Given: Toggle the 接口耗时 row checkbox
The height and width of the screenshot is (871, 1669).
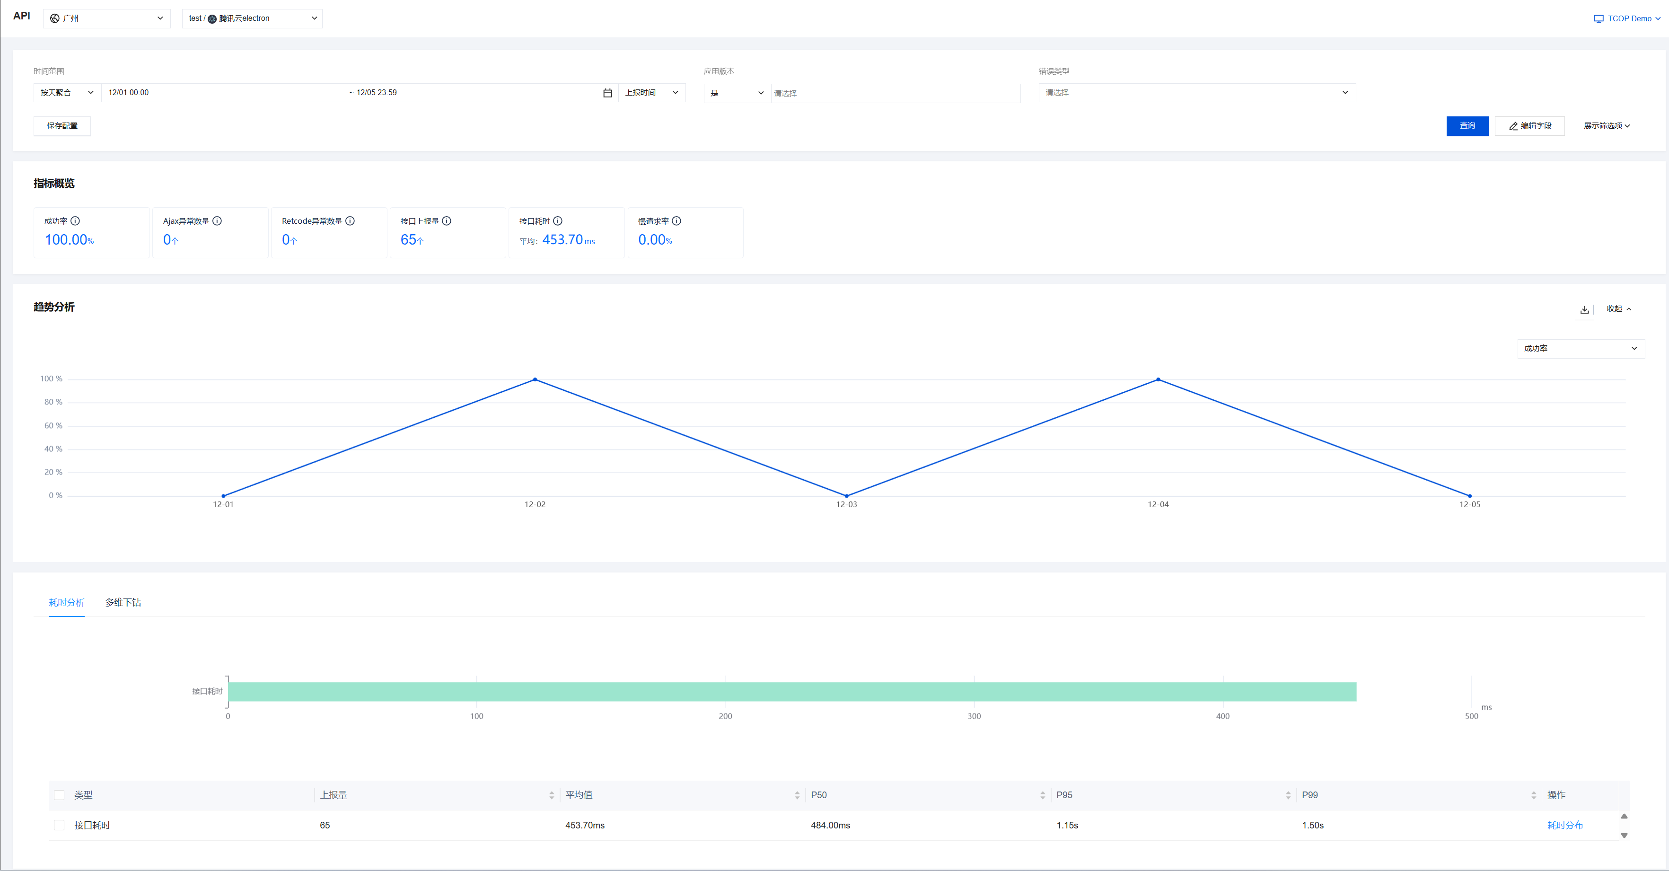Looking at the screenshot, I should (59, 825).
